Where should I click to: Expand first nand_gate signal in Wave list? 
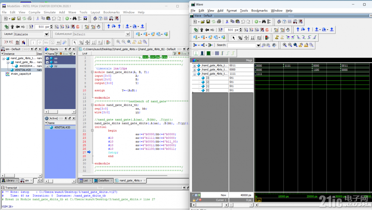(x=195, y=66)
